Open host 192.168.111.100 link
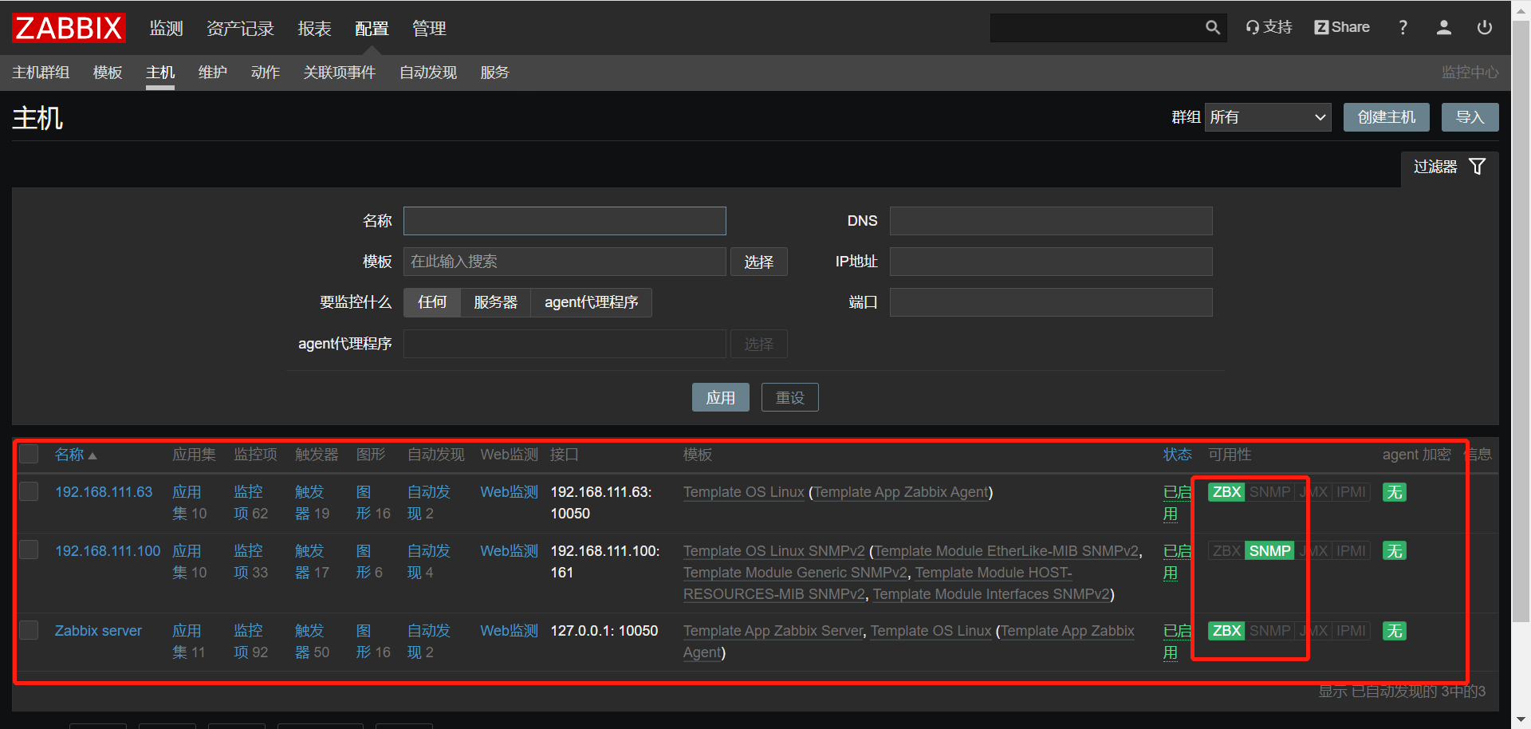Screen dimensions: 1531x729 pos(108,551)
